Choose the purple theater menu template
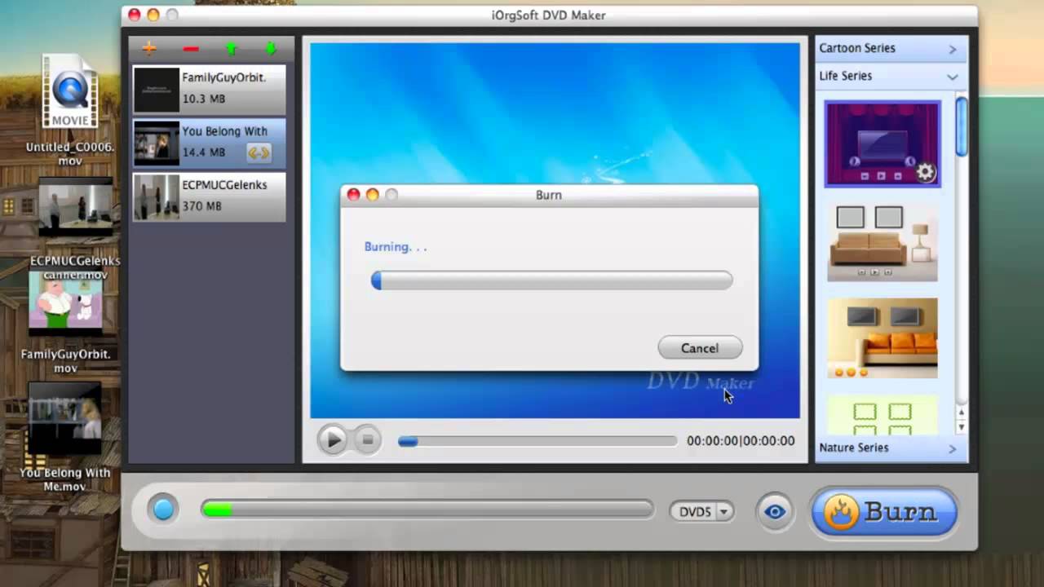This screenshot has height=587, width=1044. click(883, 144)
